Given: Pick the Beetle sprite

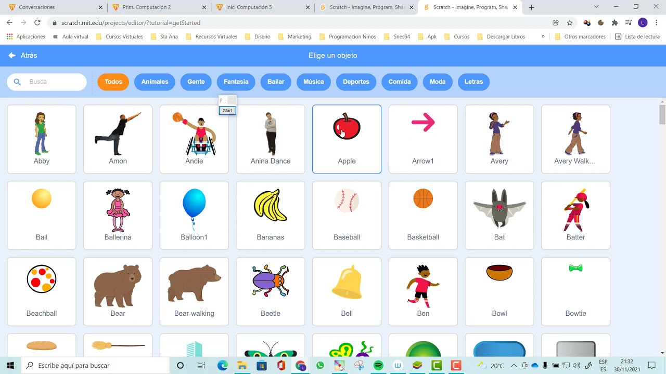Looking at the screenshot, I should [x=271, y=292].
